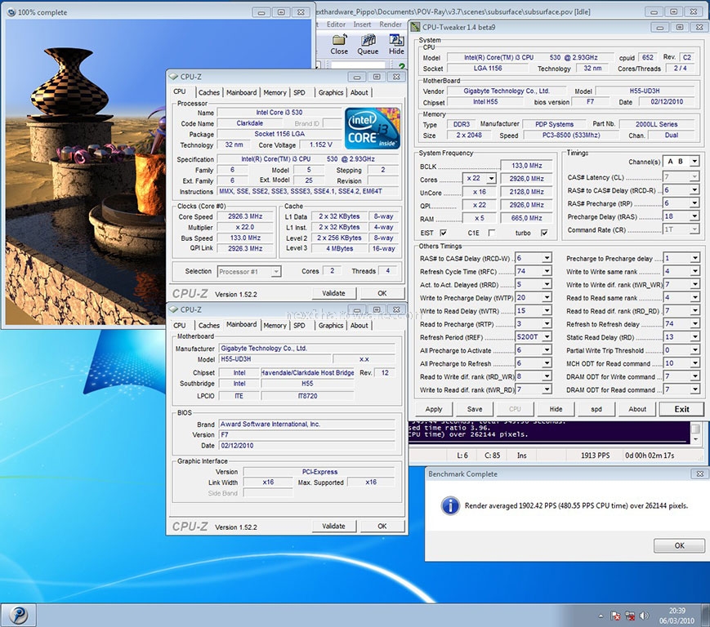Switch to Caches tab in upper CPU-Z

[x=208, y=92]
